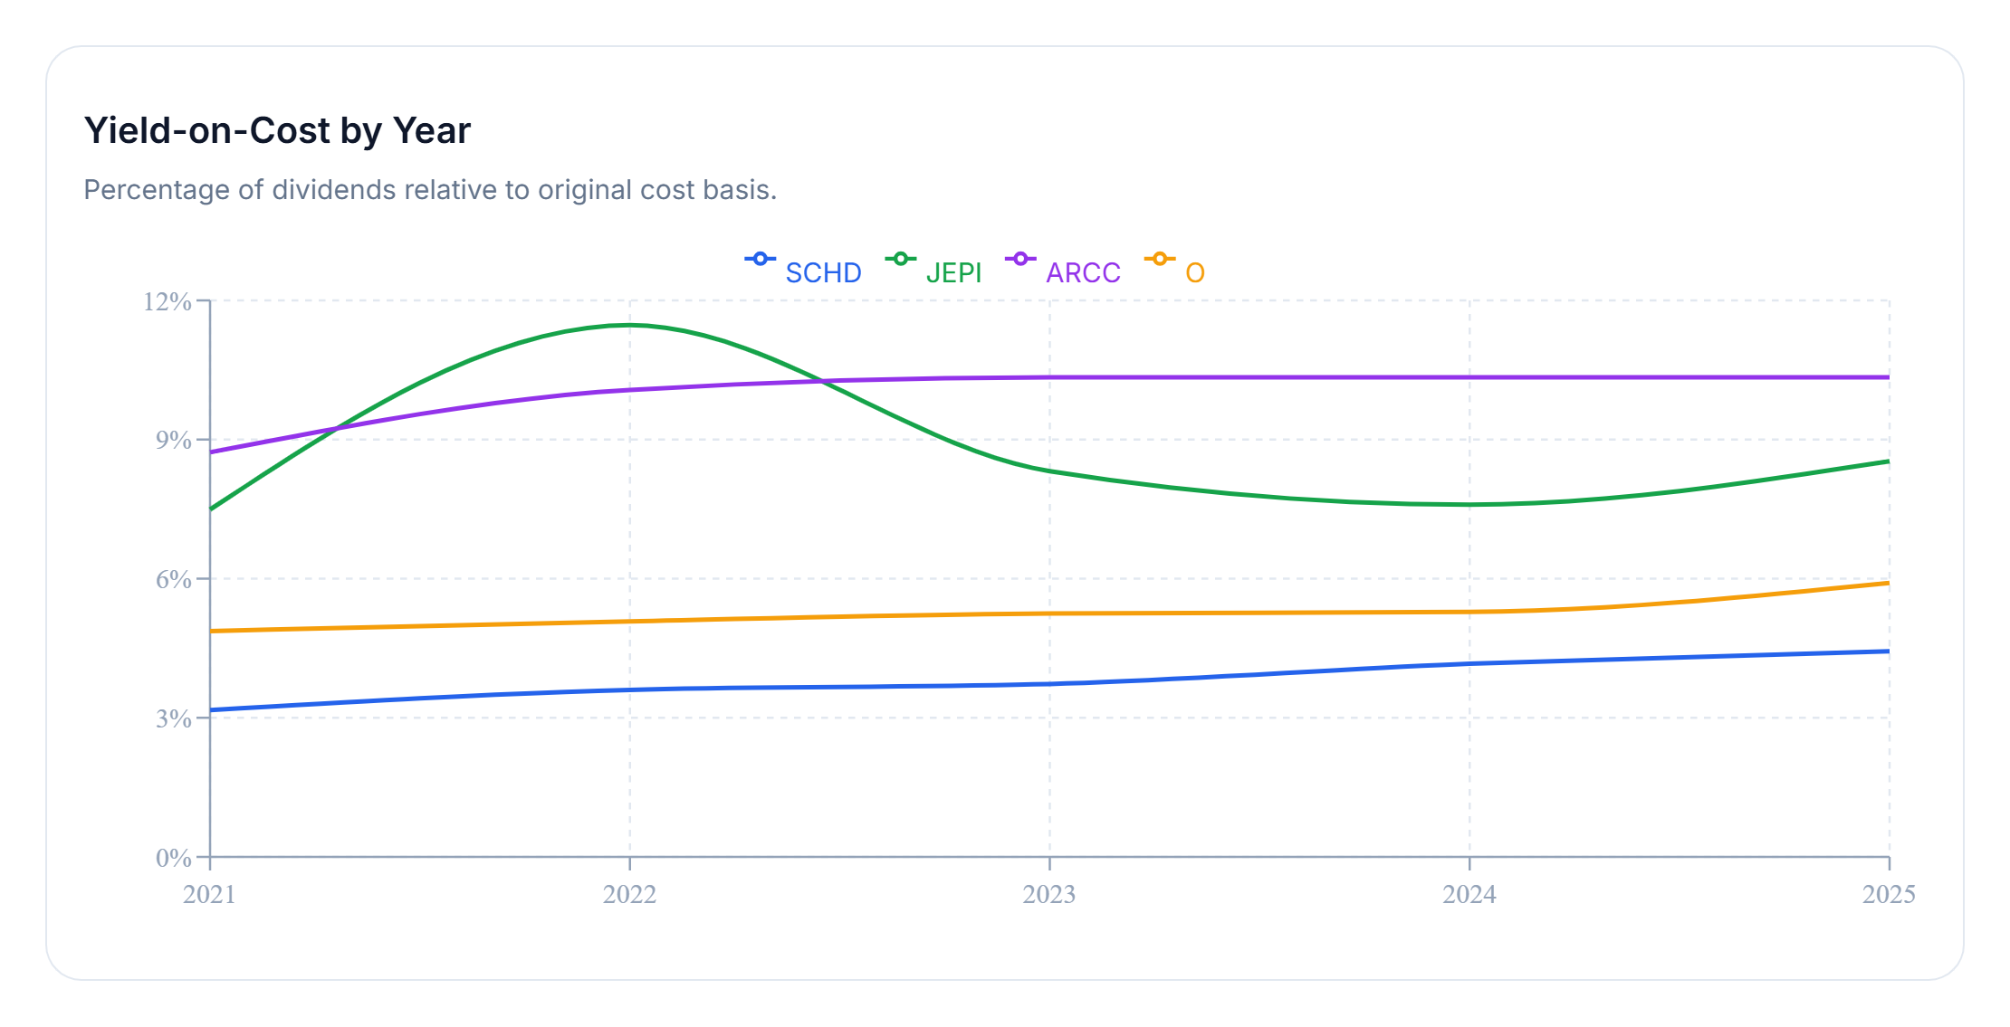Toggle the JEPI series label in legend
This screenshot has width=2010, height=1027.
(953, 272)
